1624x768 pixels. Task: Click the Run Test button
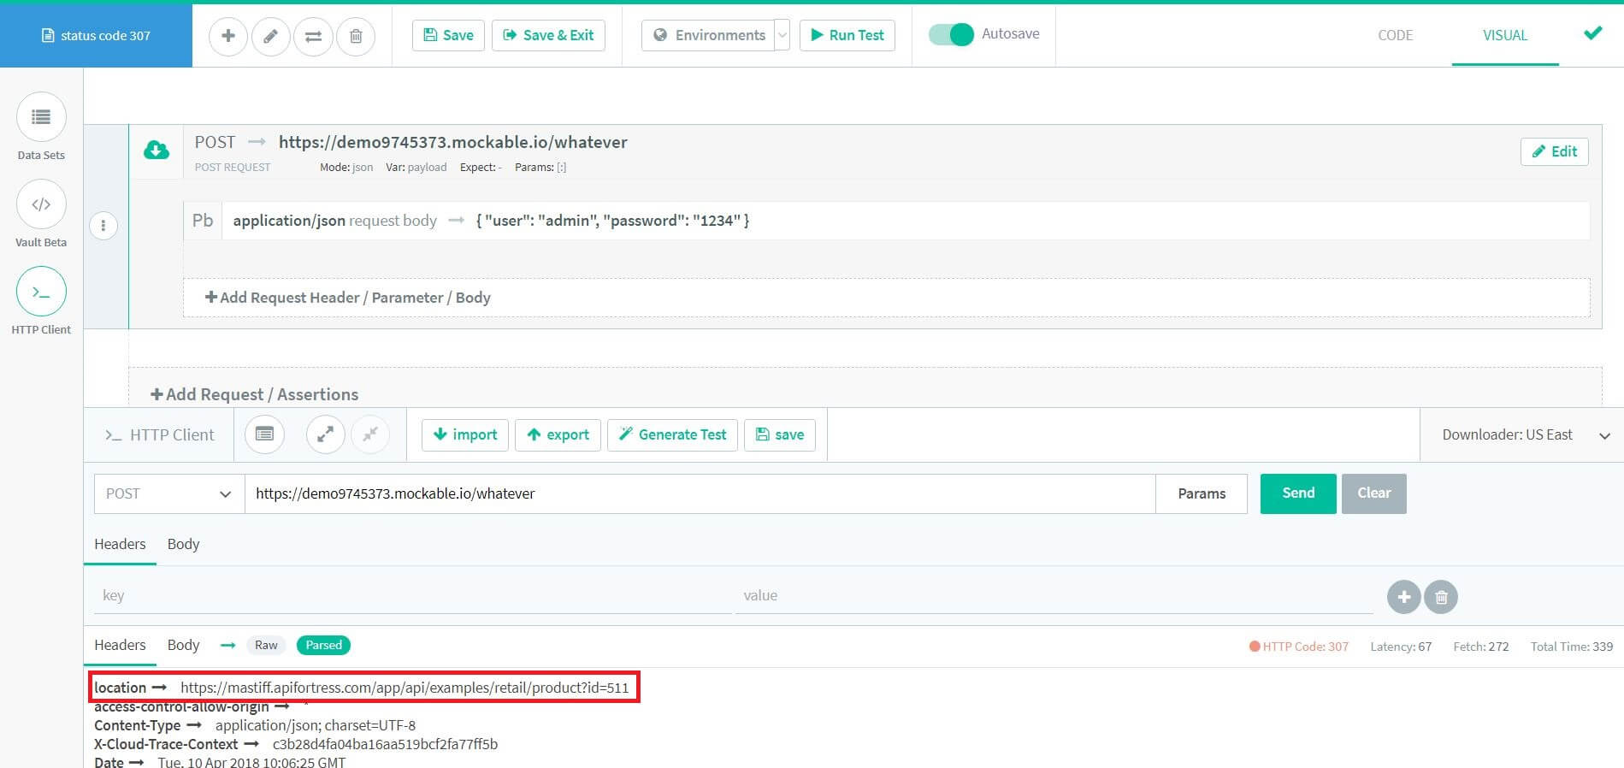pos(847,35)
